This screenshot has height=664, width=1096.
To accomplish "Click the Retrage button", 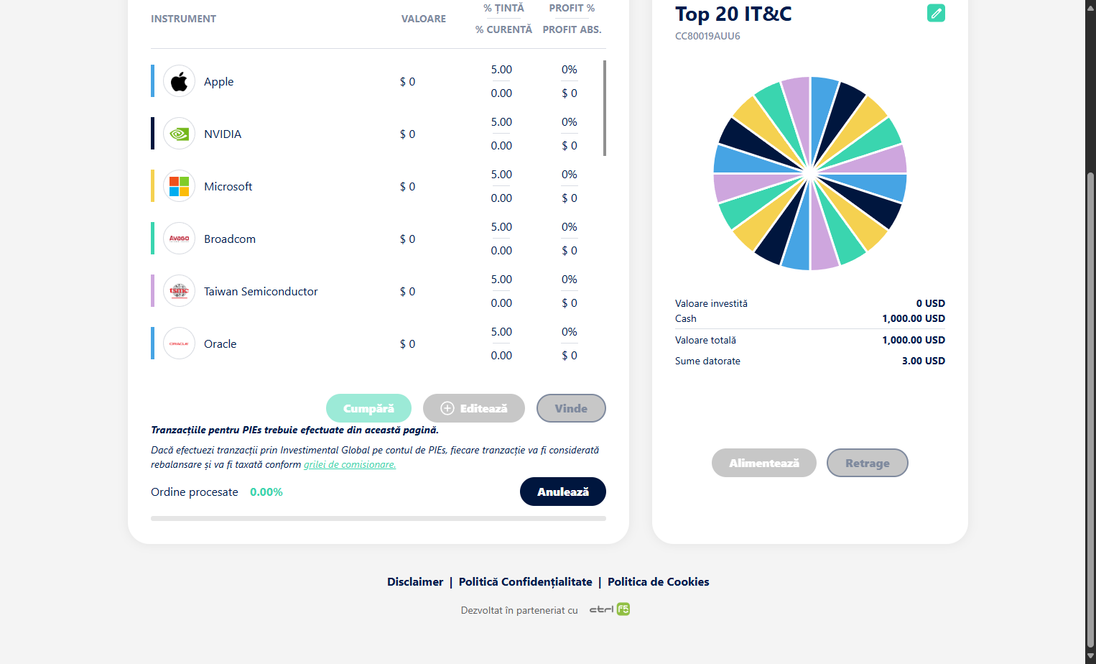I will tap(868, 463).
